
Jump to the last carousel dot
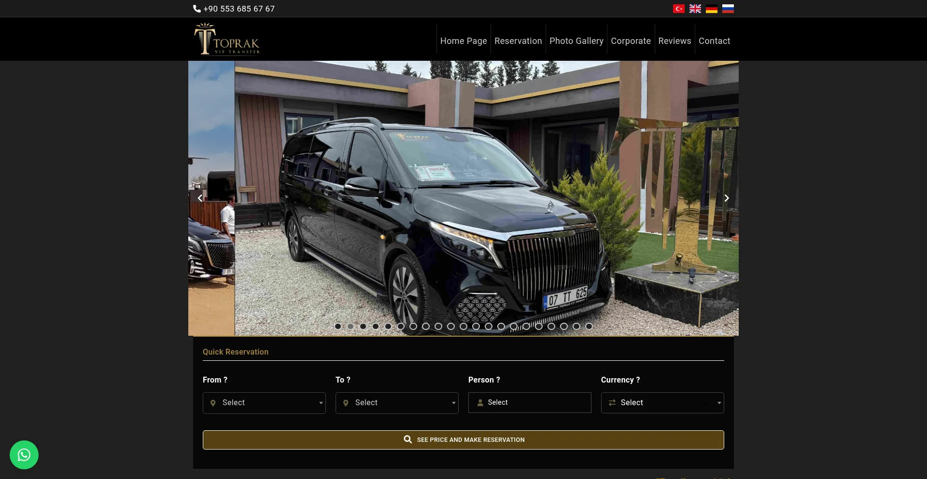589,327
